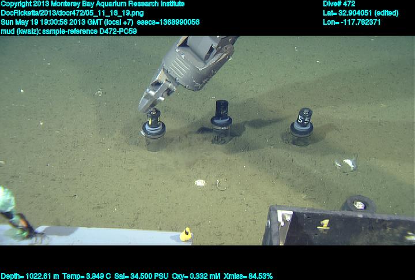
Task: Click the 'Dive# 472' label
Action: tap(339, 4)
